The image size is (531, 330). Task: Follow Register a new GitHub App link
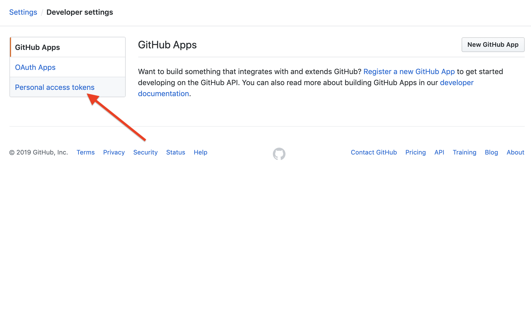409,71
